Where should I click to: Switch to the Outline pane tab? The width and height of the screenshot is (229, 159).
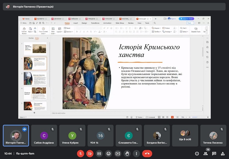point(31,38)
